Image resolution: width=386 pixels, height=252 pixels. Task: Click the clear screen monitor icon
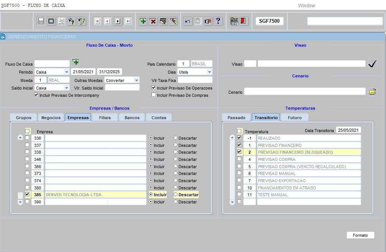[x=51, y=21]
